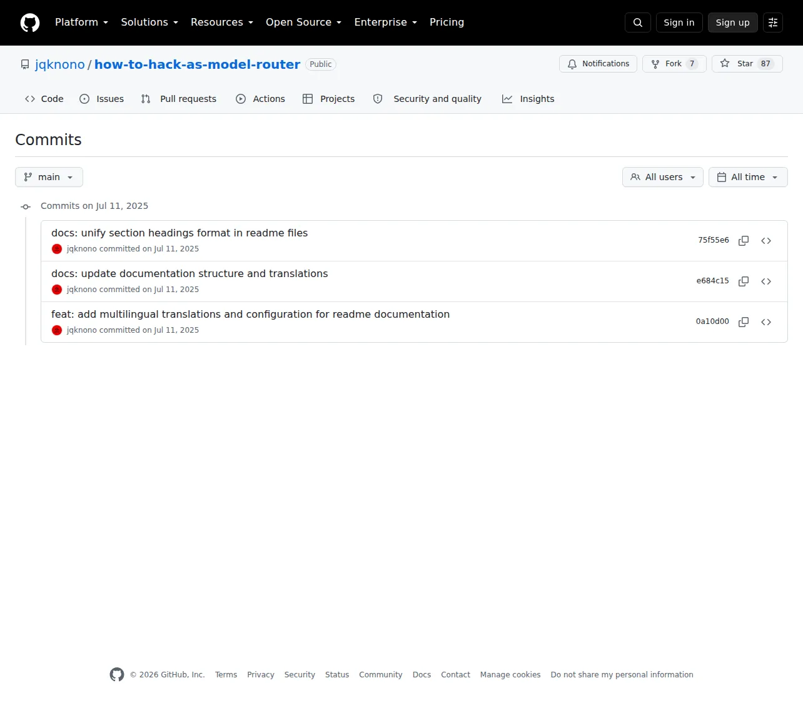Expand the Resources menu
This screenshot has width=803, height=708.
coord(222,23)
